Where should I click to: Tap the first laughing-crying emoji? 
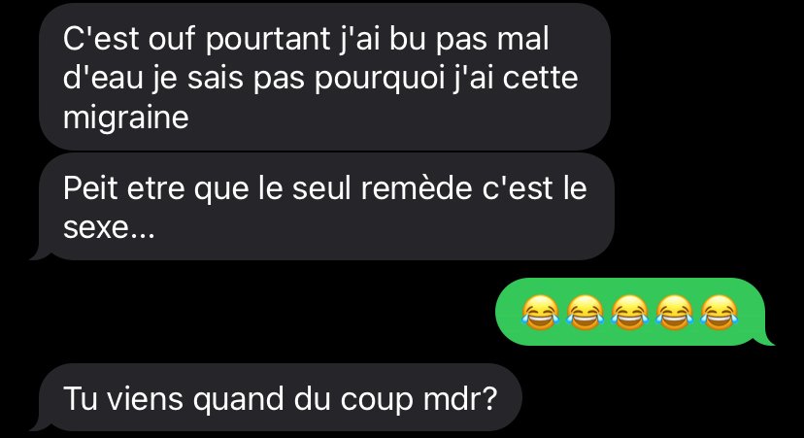coord(541,313)
